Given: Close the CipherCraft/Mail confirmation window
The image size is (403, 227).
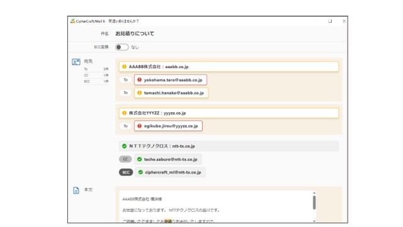Looking at the screenshot, I should (x=344, y=21).
